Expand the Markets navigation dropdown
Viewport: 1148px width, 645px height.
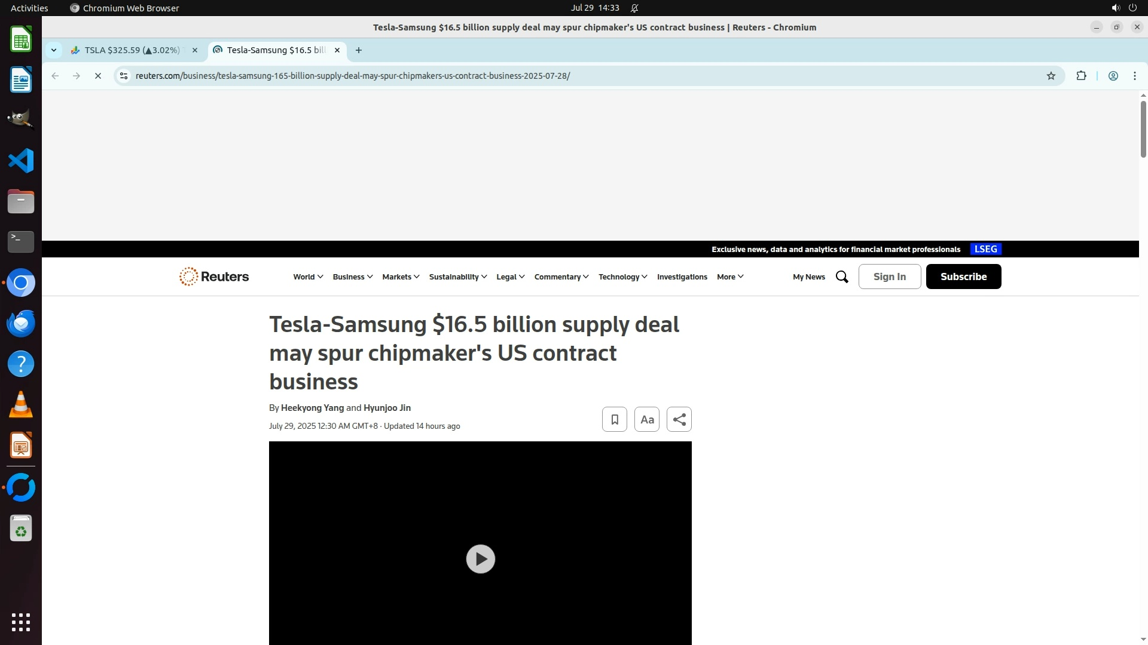[x=401, y=277]
